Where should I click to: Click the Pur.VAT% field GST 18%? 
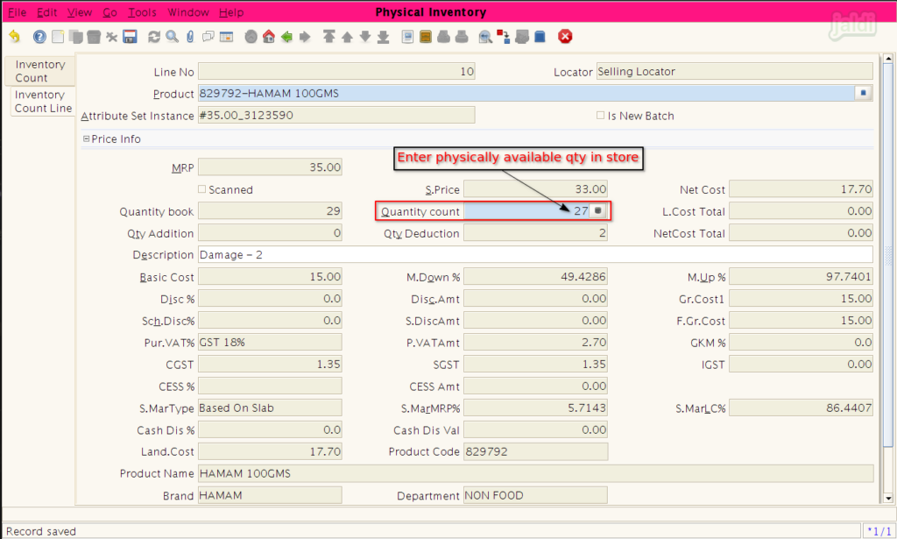pos(270,342)
